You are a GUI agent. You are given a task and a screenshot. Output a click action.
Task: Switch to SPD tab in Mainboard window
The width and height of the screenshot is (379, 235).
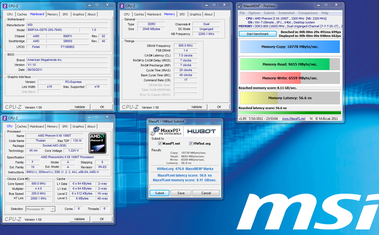point(65,14)
